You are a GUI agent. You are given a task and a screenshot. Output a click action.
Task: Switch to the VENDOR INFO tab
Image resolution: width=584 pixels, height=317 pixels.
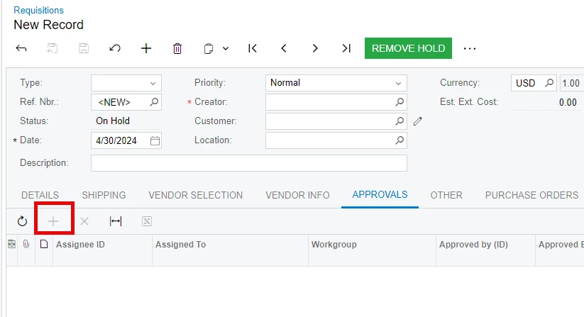(x=297, y=195)
